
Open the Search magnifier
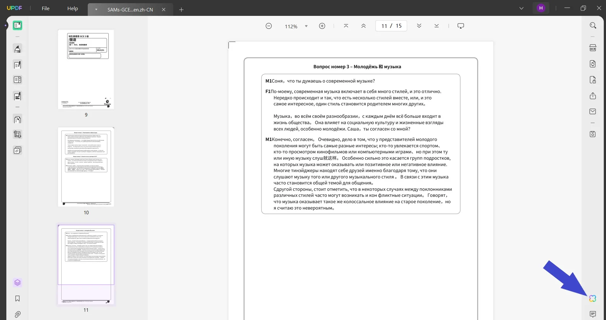[593, 25]
